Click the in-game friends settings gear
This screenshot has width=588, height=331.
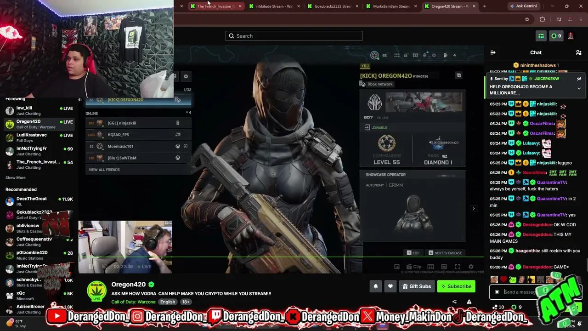click(186, 76)
